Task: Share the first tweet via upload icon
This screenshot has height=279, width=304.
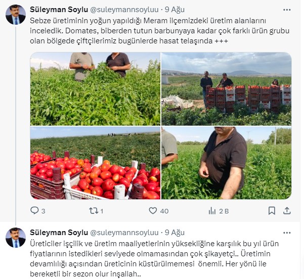Action: pos(287,211)
